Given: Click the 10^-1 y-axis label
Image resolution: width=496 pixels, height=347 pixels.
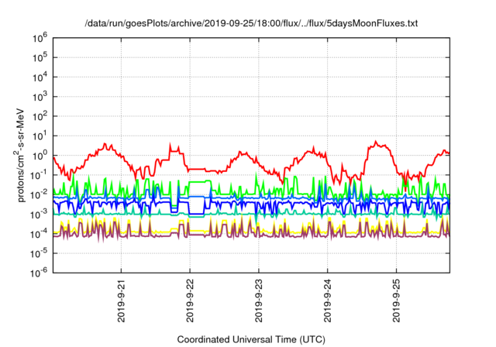Looking at the screenshot, I should click(40, 176).
